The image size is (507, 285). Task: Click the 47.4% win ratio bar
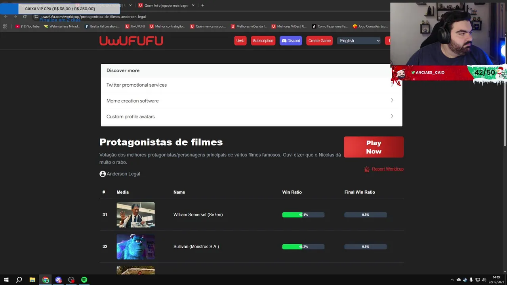coord(303,215)
